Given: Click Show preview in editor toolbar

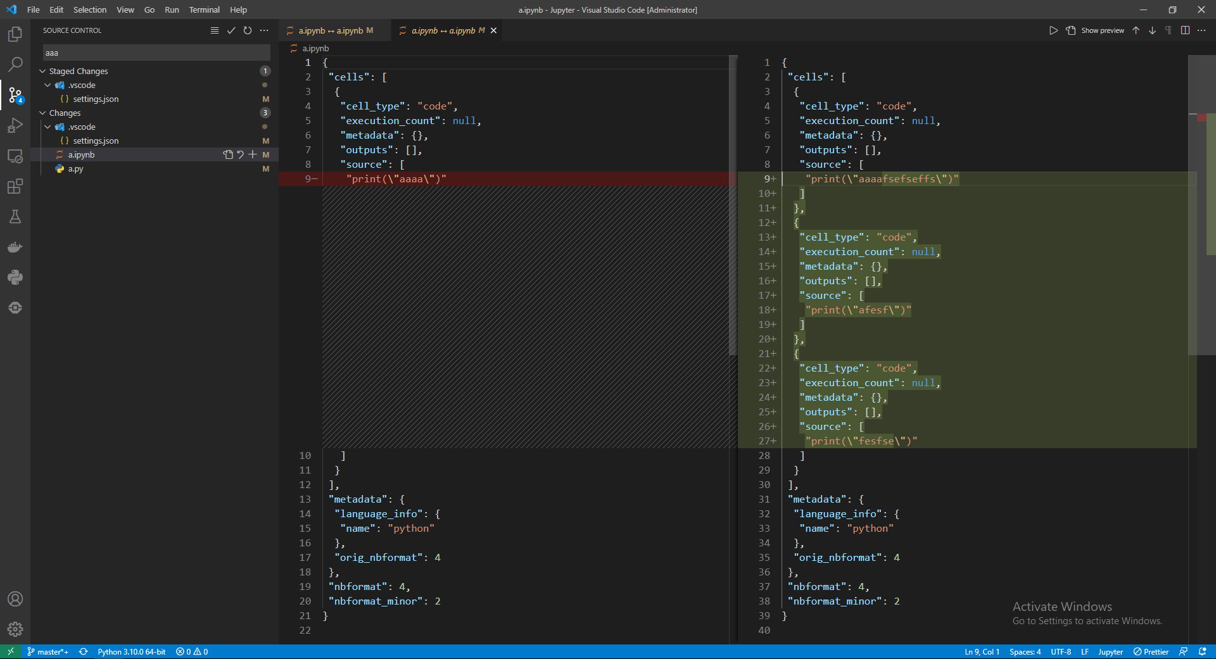Looking at the screenshot, I should point(1103,30).
